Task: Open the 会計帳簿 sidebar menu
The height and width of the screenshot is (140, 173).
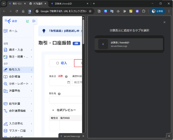Action: point(17,77)
